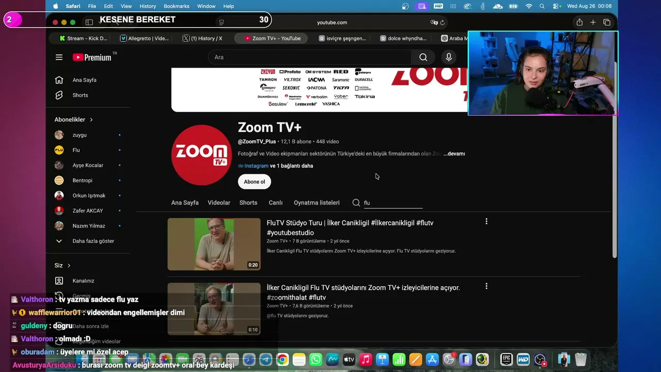Open the FluTV Stüdyo Turu video title
The height and width of the screenshot is (372, 661).
(x=350, y=228)
